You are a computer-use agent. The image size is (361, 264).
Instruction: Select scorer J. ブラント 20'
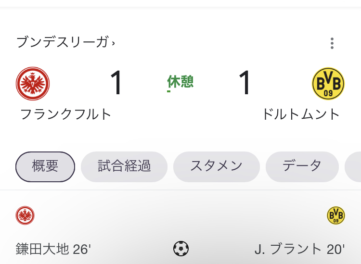click(299, 249)
